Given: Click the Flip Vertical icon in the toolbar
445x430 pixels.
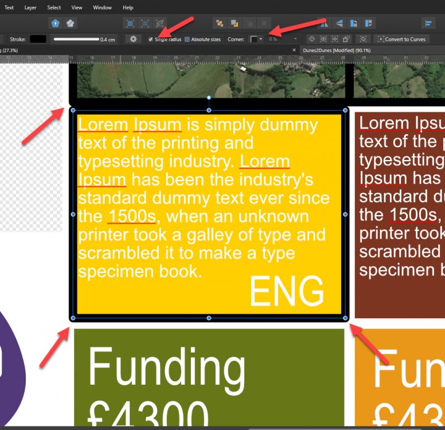Looking at the screenshot, I should [x=339, y=24].
